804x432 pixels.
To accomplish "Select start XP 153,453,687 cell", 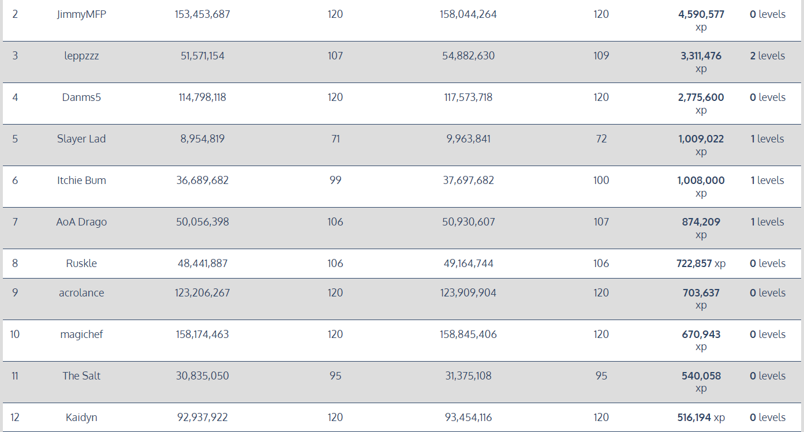I will 202,14.
